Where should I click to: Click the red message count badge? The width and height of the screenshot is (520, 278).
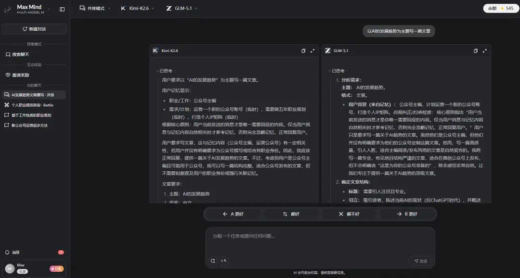tap(61, 253)
